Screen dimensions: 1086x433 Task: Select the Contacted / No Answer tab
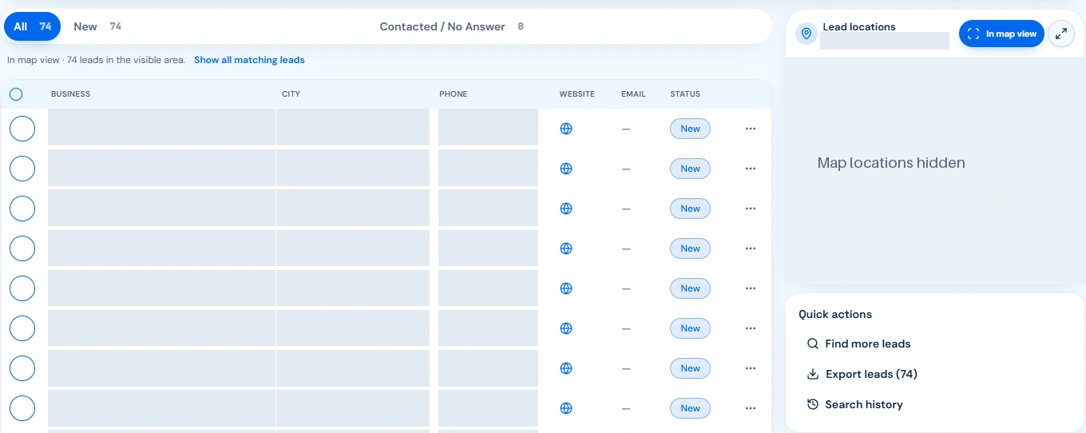click(452, 26)
